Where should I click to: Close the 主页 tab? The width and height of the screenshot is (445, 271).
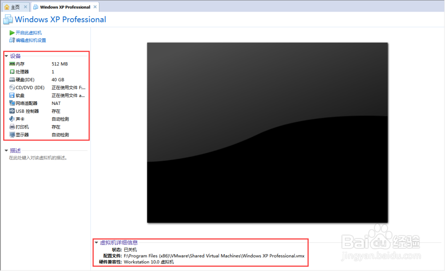25,7
